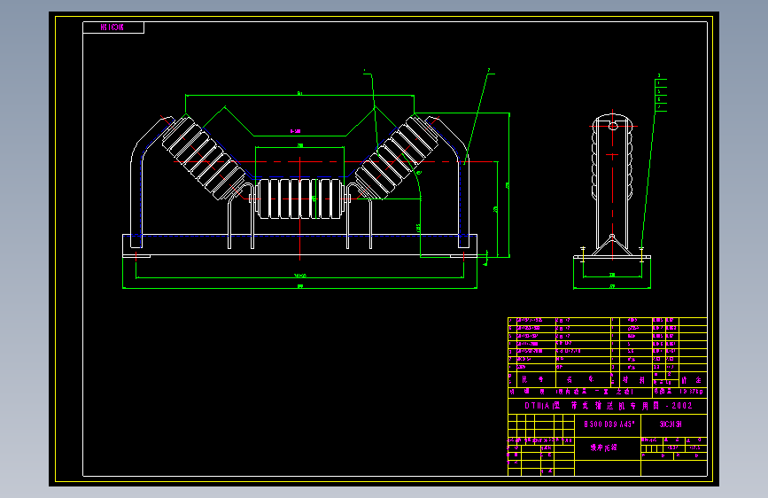Click the magenta 'B-500' dimension label above rollers
768x498 pixels.
(x=295, y=131)
